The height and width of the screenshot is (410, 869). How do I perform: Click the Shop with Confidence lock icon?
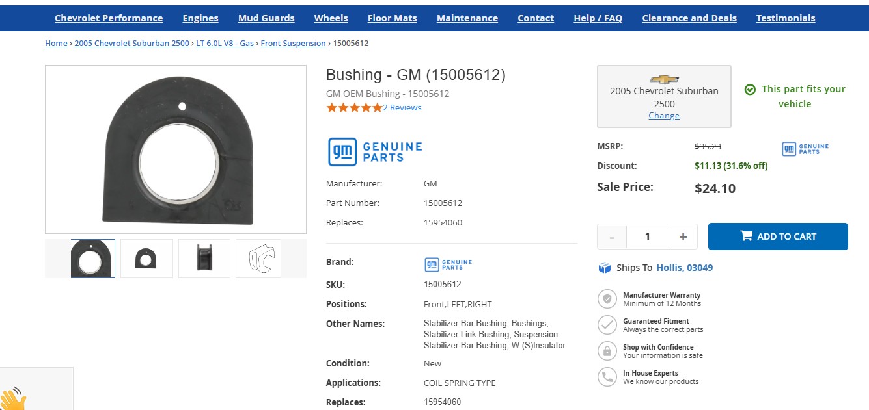[607, 351]
